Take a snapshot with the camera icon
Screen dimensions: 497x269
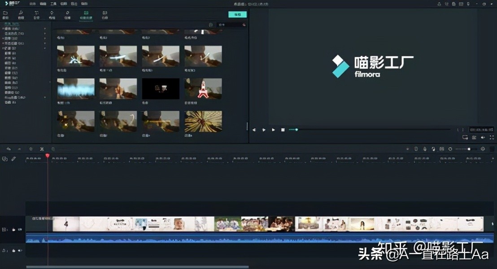click(x=474, y=138)
